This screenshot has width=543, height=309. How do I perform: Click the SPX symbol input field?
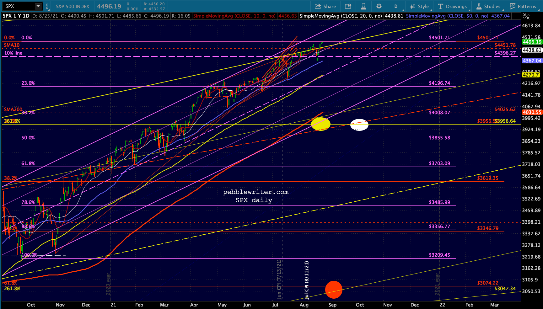pyautogui.click(x=19, y=6)
